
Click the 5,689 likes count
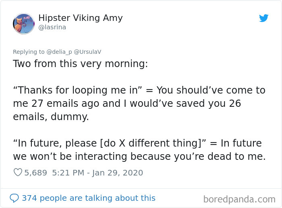coord(35,173)
